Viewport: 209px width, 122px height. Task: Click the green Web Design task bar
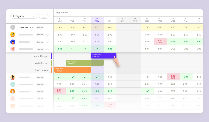pos(85,63)
